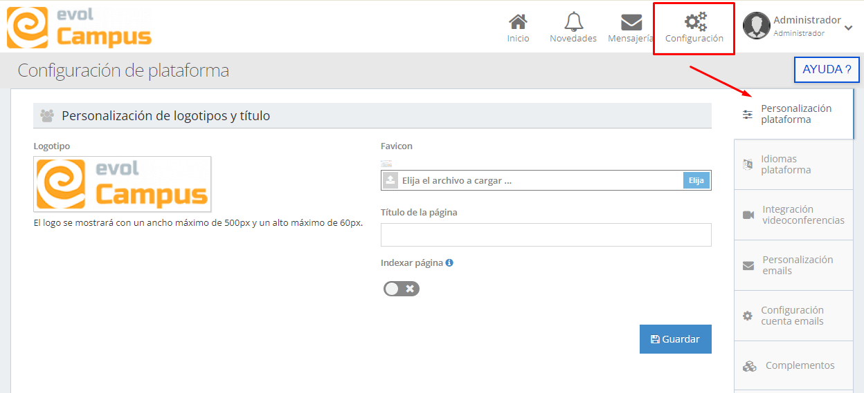Open Novedades bell notifications

coord(573,22)
